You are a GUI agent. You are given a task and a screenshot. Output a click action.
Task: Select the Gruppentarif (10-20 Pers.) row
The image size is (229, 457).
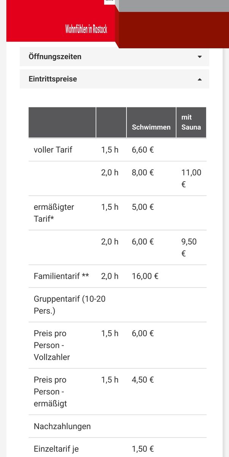coord(69,305)
